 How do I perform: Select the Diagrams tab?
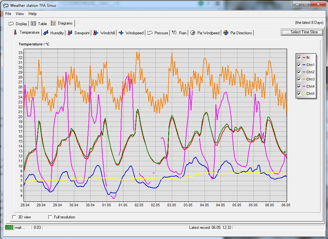[62, 23]
